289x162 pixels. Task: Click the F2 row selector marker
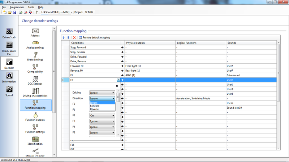coord(65,80)
